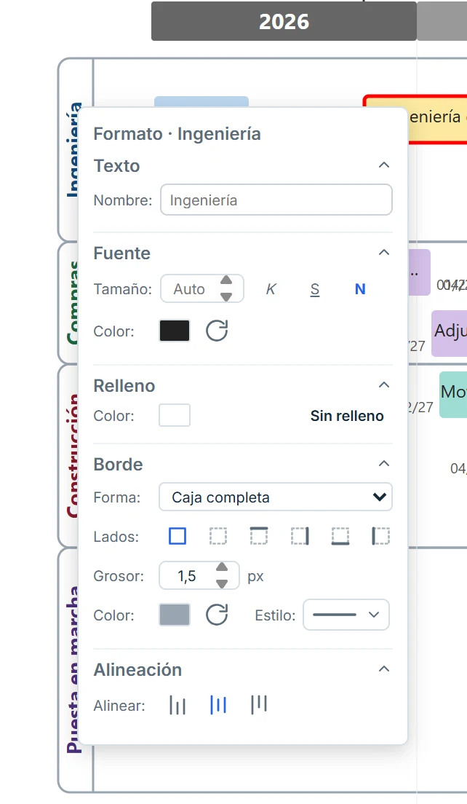Open the border color swatch

coord(175,614)
